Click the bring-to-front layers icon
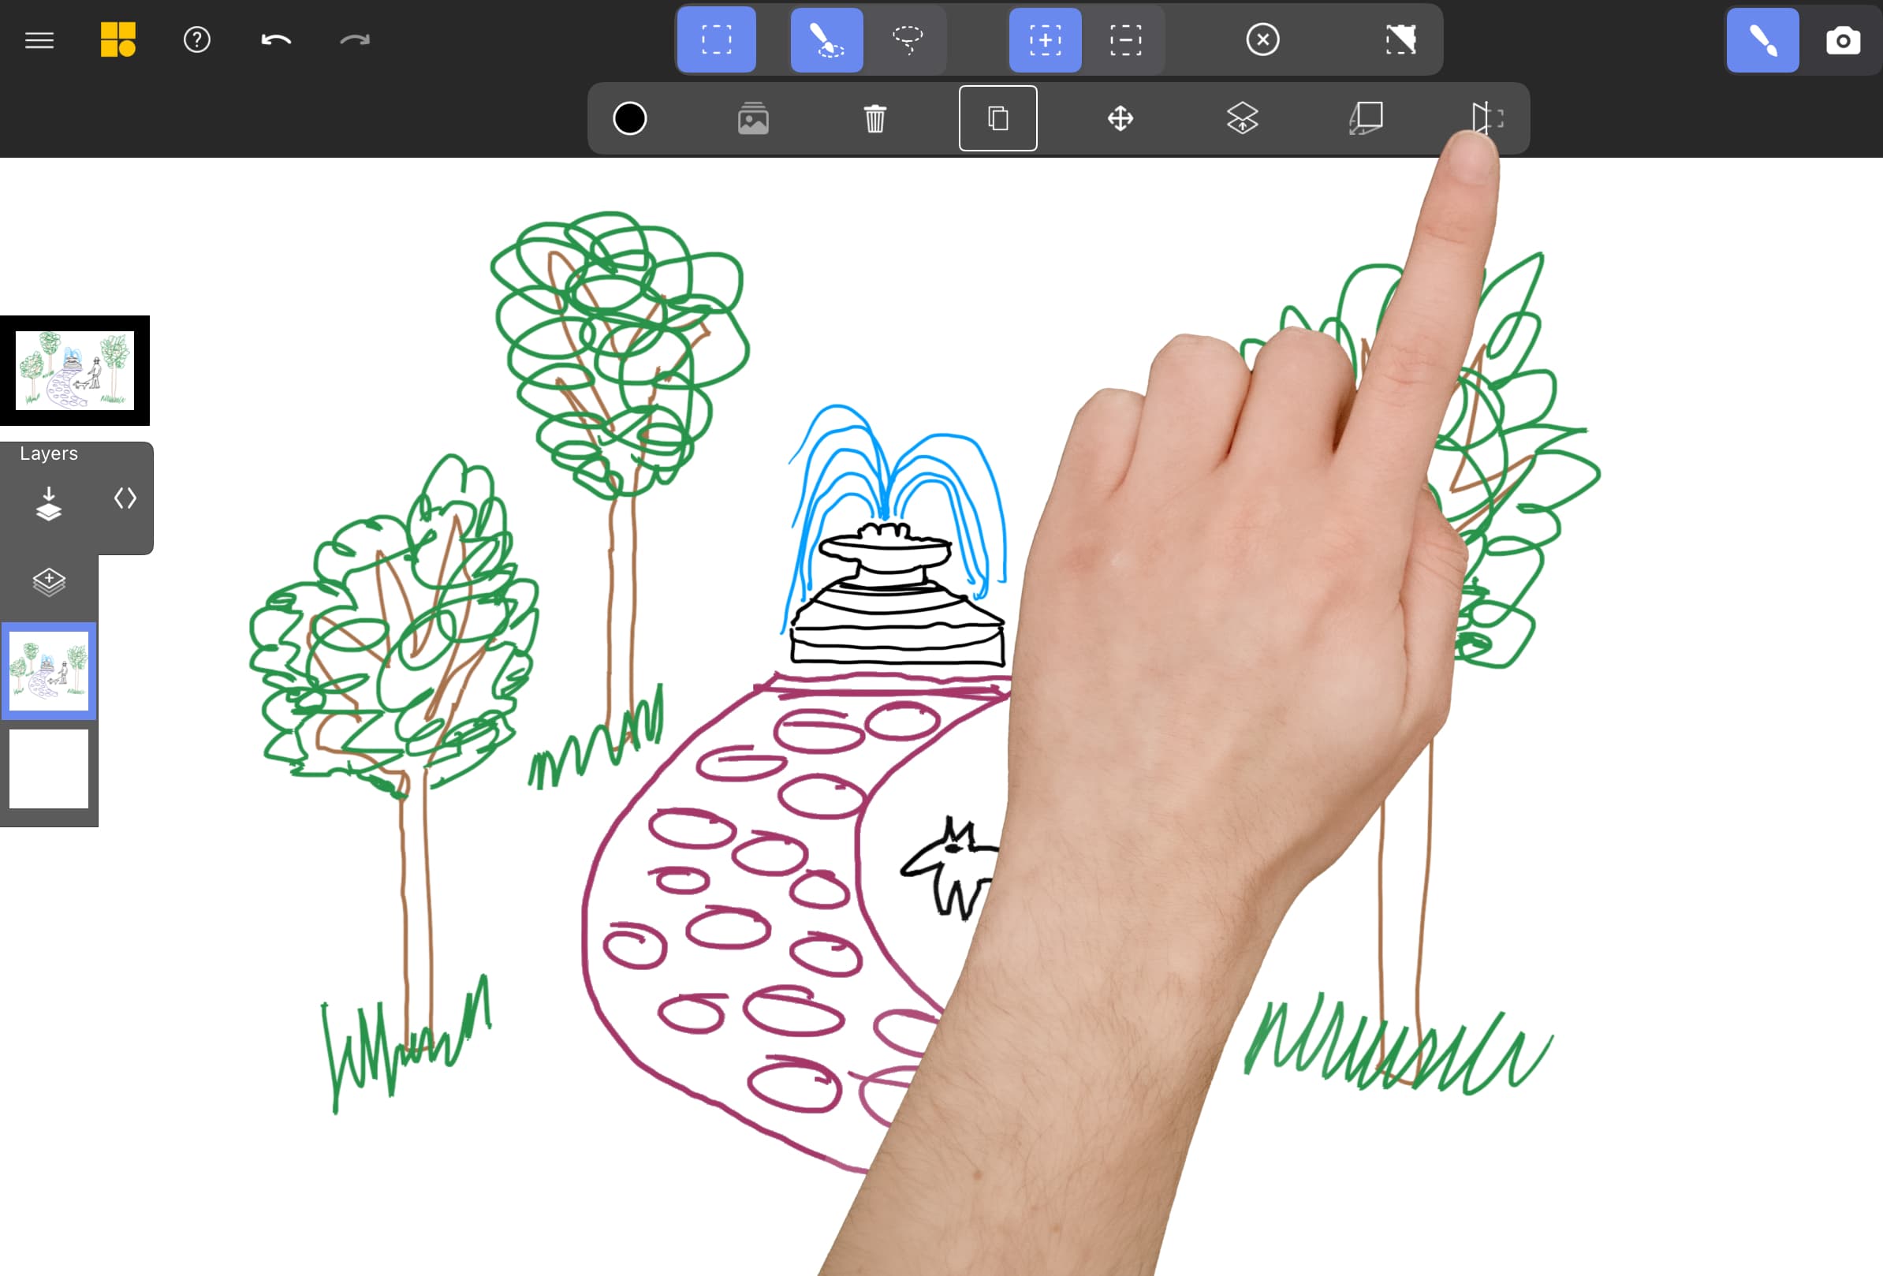This screenshot has width=1883, height=1276. (1241, 118)
